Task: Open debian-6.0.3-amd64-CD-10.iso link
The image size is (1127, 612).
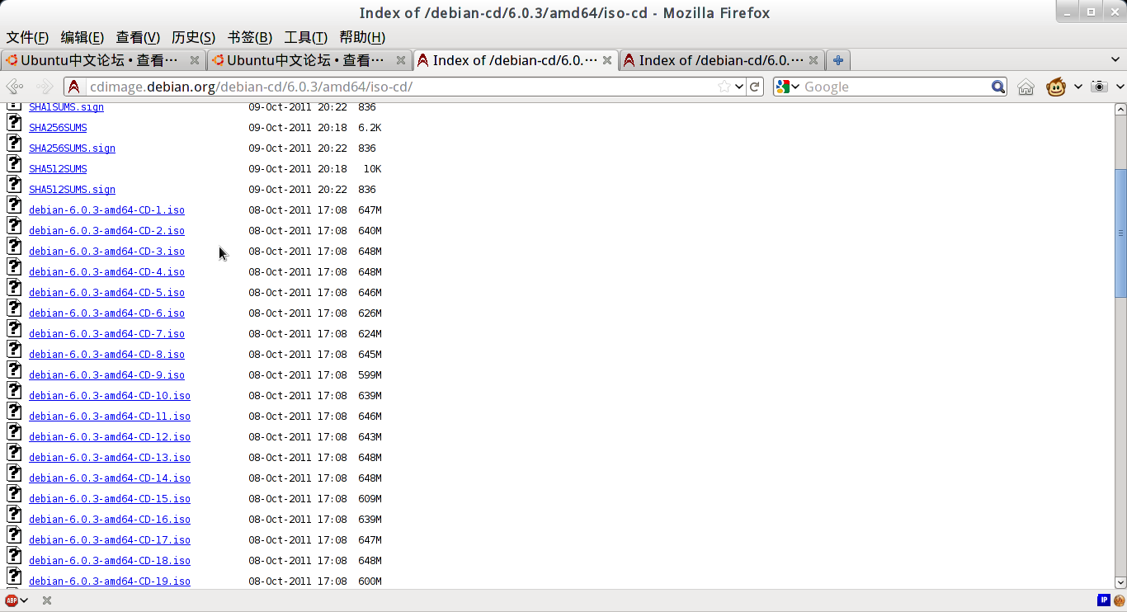Action: (110, 396)
